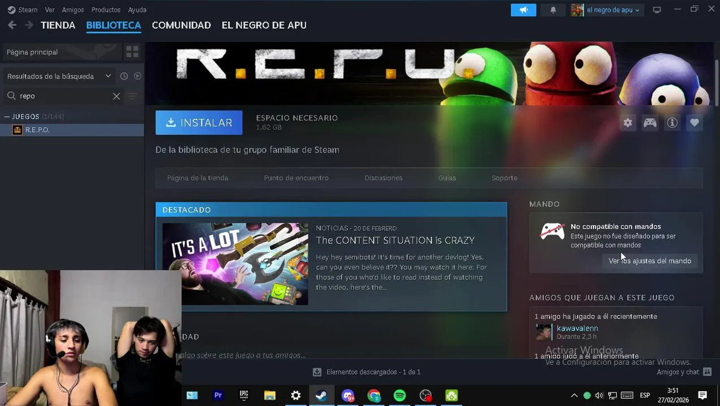720x406 pixels.
Task: Open Spotify from taskbar
Action: (400, 396)
